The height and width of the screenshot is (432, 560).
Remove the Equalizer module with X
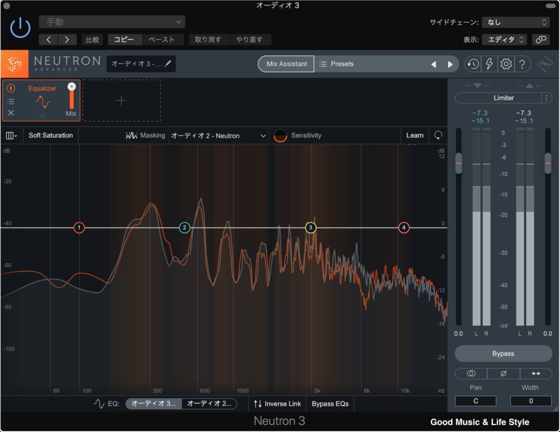11,113
